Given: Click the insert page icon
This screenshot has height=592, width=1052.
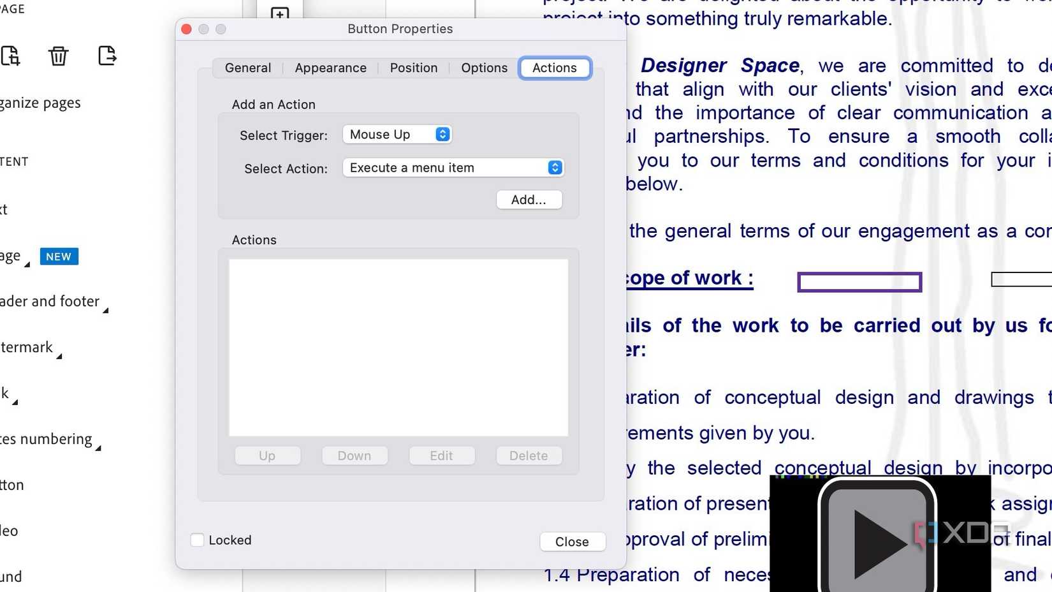Looking at the screenshot, I should point(11,57).
